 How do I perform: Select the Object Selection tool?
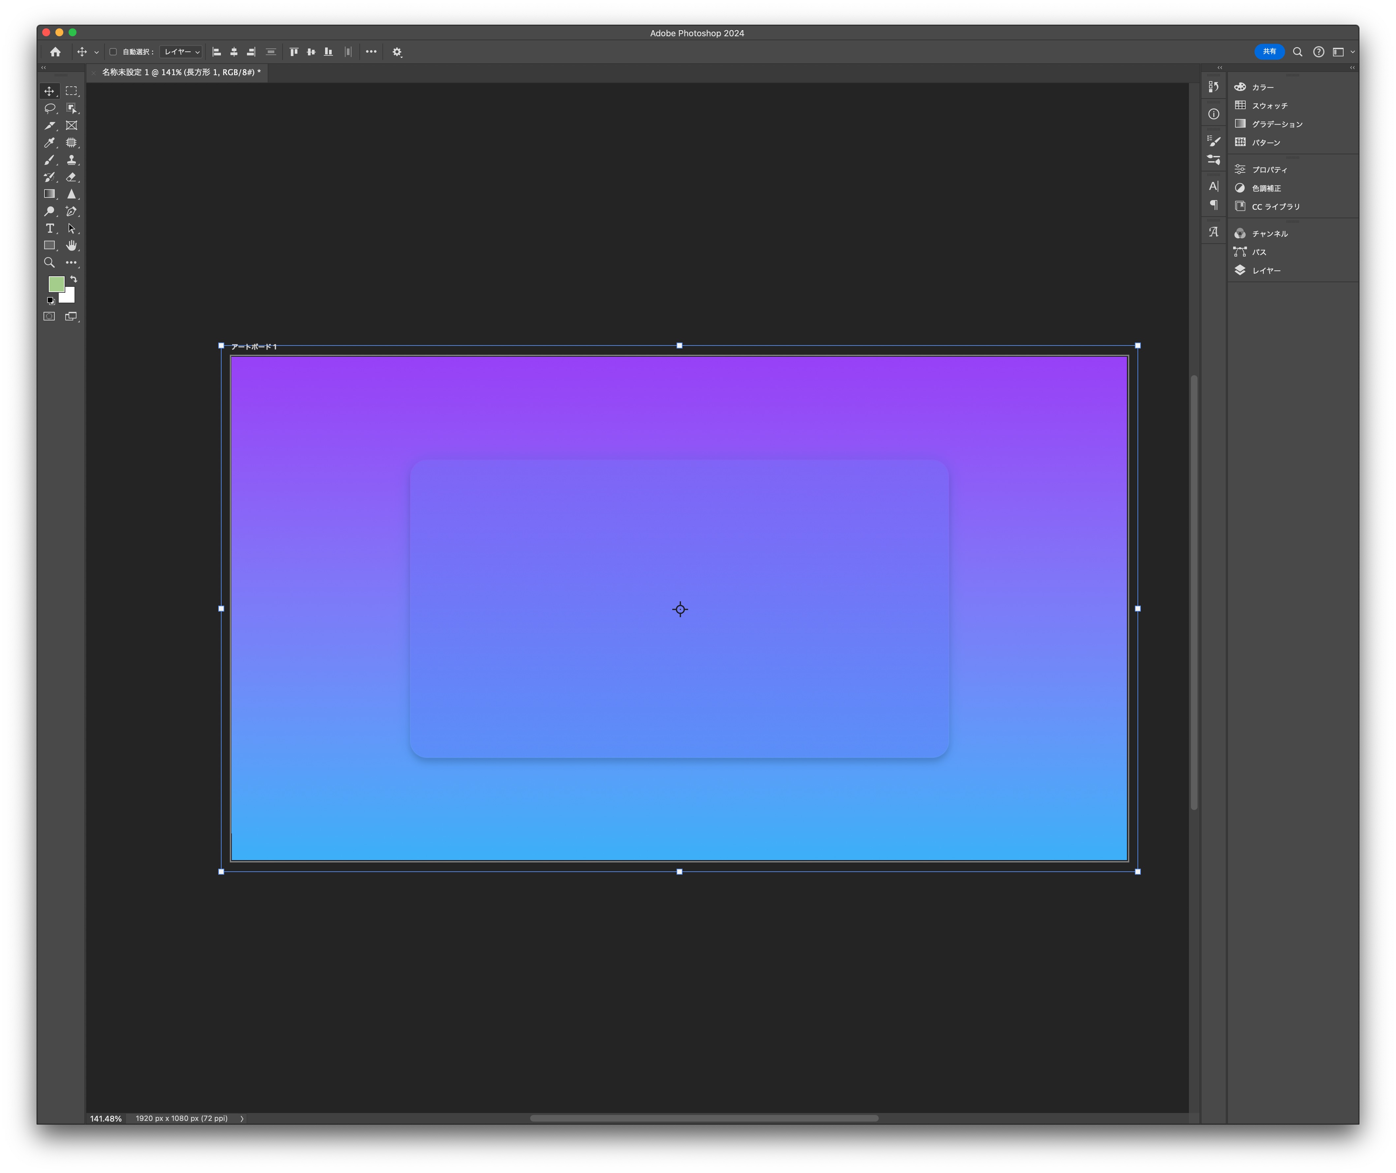tap(71, 108)
